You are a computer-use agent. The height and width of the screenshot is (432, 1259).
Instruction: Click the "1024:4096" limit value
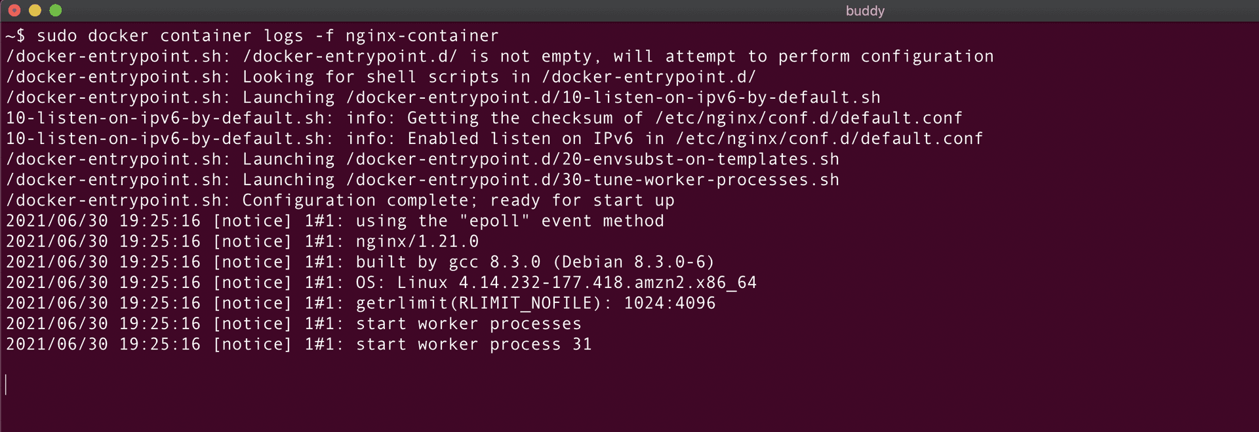click(x=669, y=303)
